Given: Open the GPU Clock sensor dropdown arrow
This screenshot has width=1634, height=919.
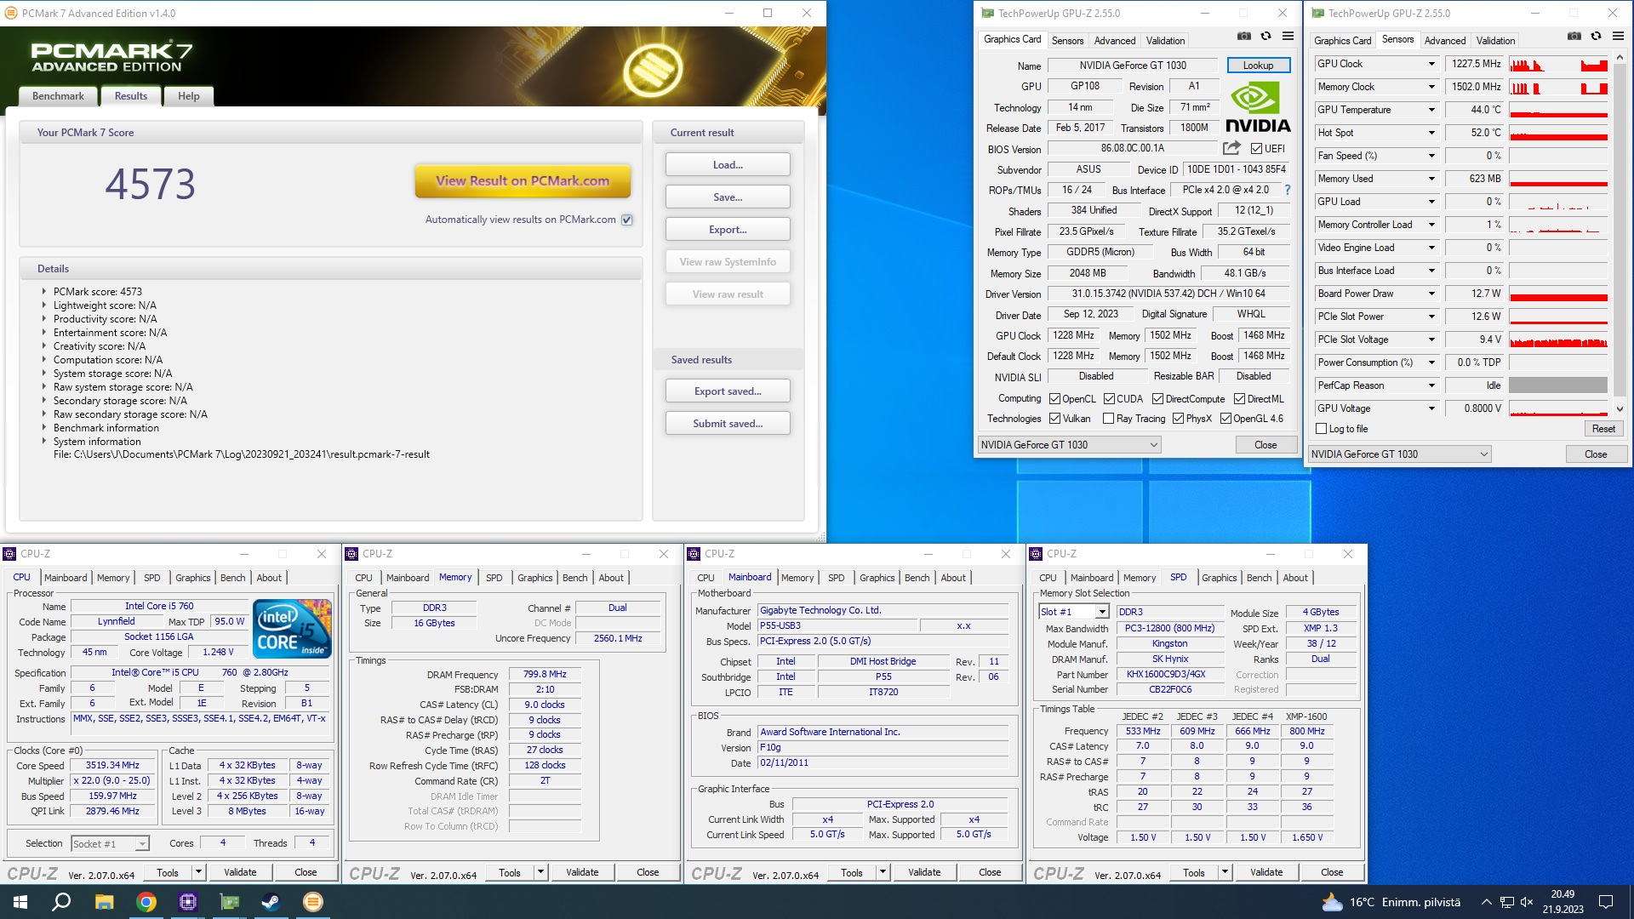Looking at the screenshot, I should (1431, 64).
